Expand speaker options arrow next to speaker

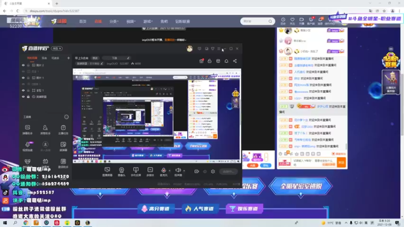(x=184, y=171)
